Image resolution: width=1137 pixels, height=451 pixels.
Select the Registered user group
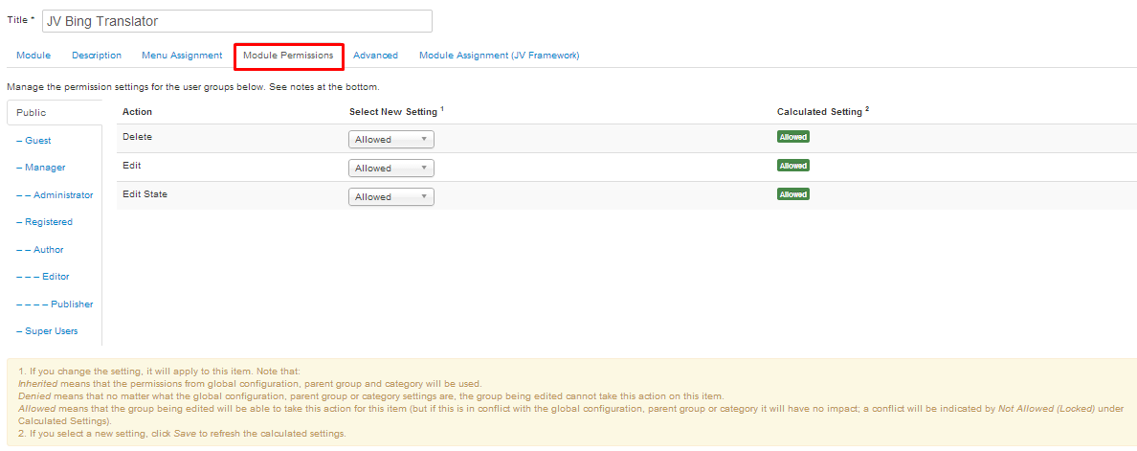[48, 222]
